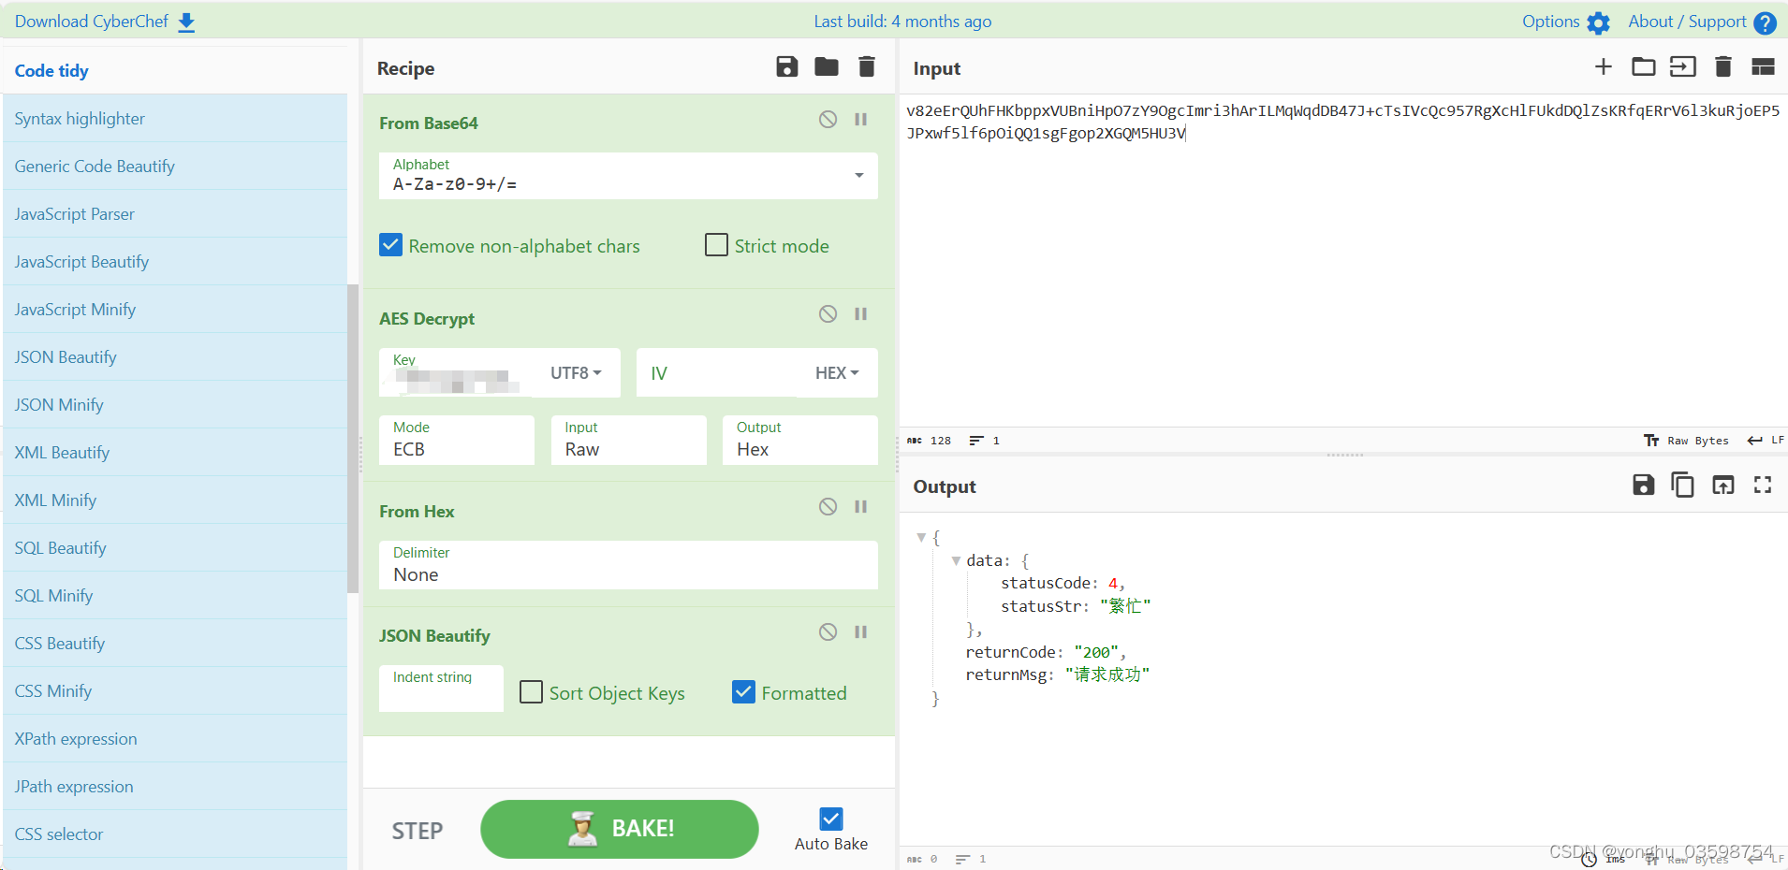Click the Indent string field

441,689
